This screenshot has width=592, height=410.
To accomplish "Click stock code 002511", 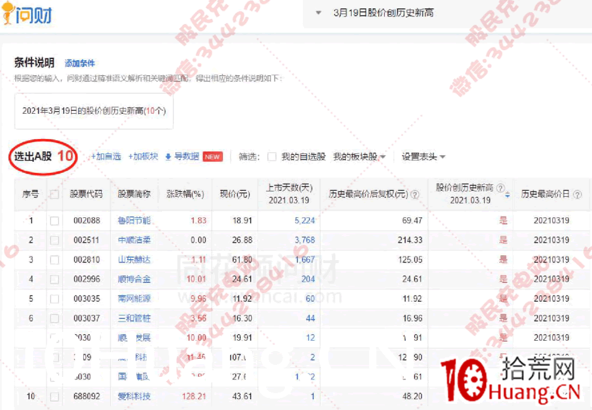I will (x=86, y=240).
